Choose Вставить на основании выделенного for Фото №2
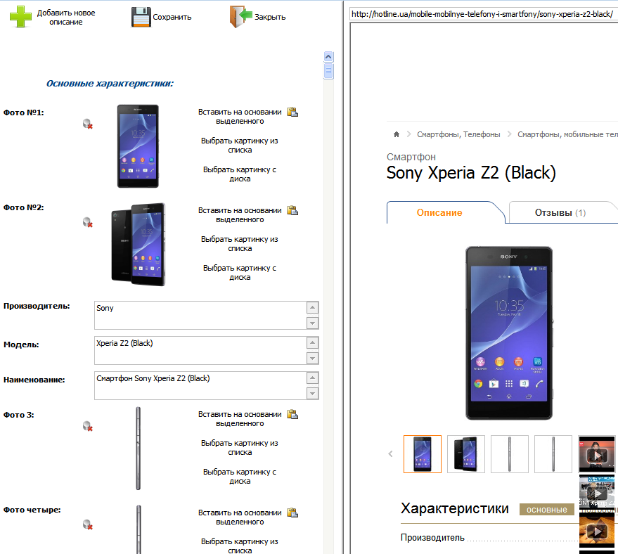The width and height of the screenshot is (618, 554). point(240,215)
